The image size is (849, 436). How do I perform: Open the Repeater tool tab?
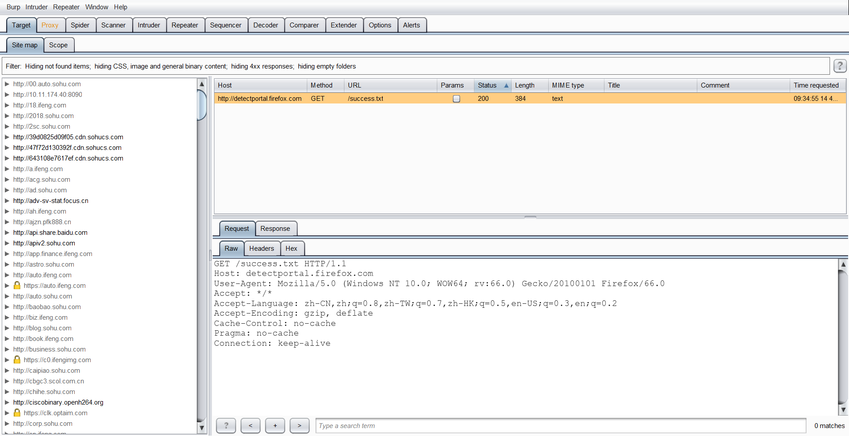[x=185, y=25]
